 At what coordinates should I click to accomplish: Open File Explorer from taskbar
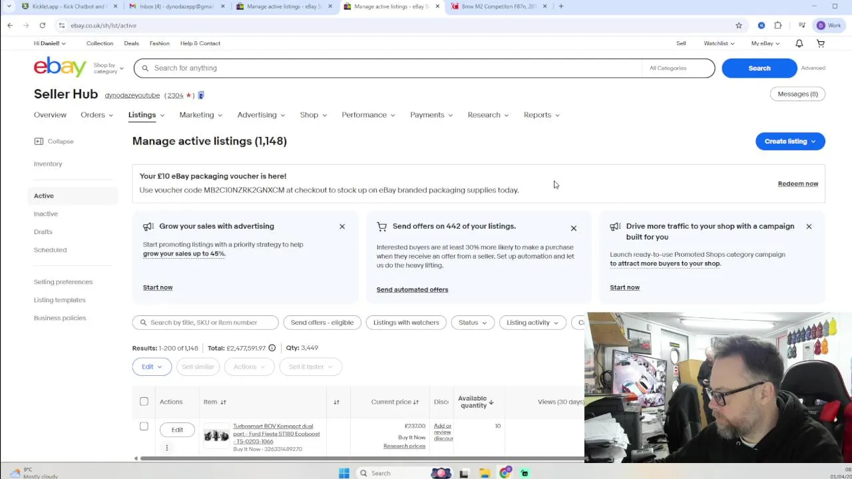[485, 473]
